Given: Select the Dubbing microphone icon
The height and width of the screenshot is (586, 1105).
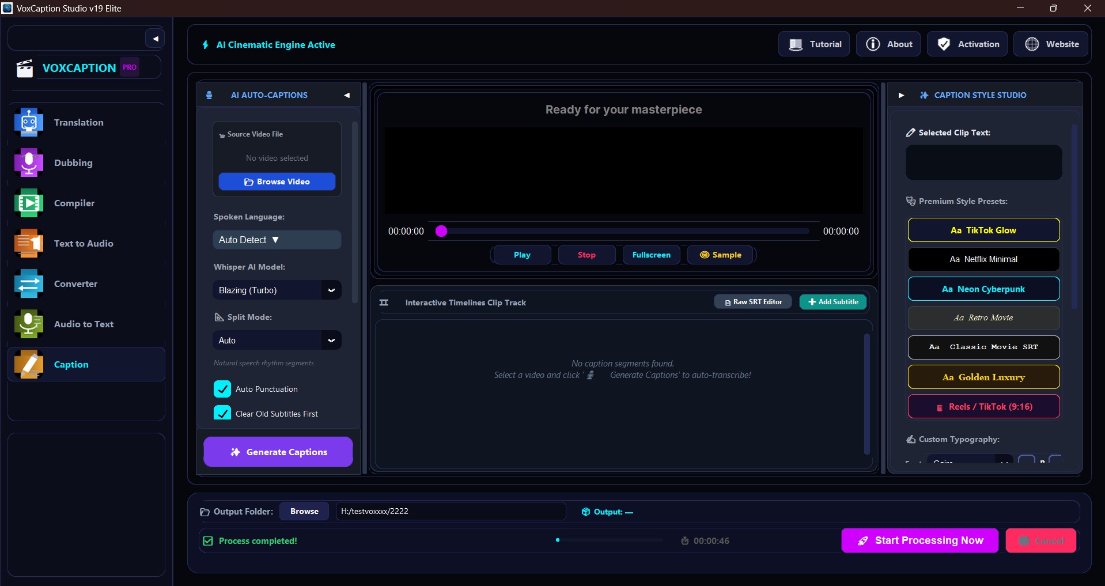Looking at the screenshot, I should [x=29, y=162].
